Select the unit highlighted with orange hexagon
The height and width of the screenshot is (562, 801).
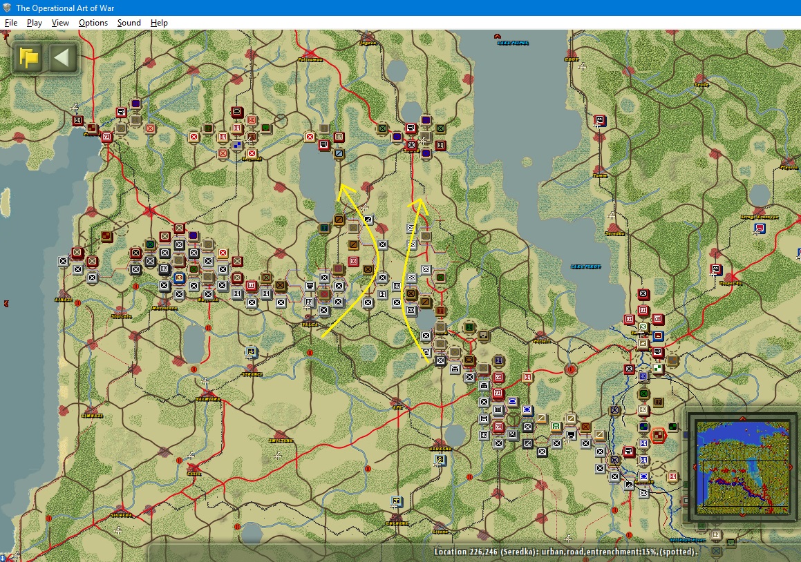(659, 436)
